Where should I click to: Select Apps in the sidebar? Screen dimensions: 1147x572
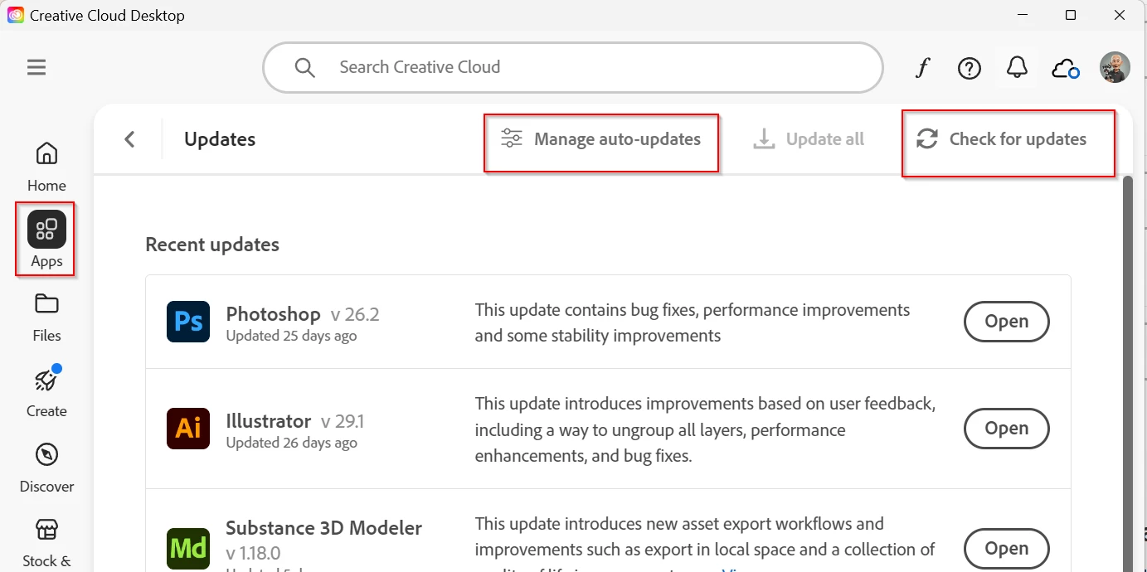click(46, 240)
